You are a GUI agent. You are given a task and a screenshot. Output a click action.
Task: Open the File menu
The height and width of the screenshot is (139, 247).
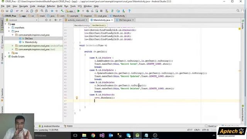pyautogui.click(x=3, y=6)
